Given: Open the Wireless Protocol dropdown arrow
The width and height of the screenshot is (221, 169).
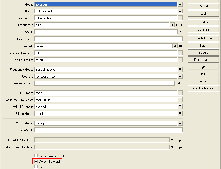Looking at the screenshot, I should (x=180, y=53).
